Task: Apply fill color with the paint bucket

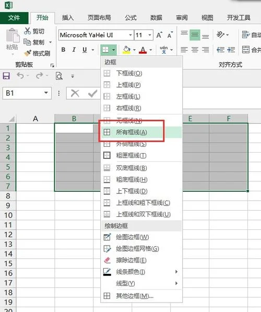Action: point(127,50)
